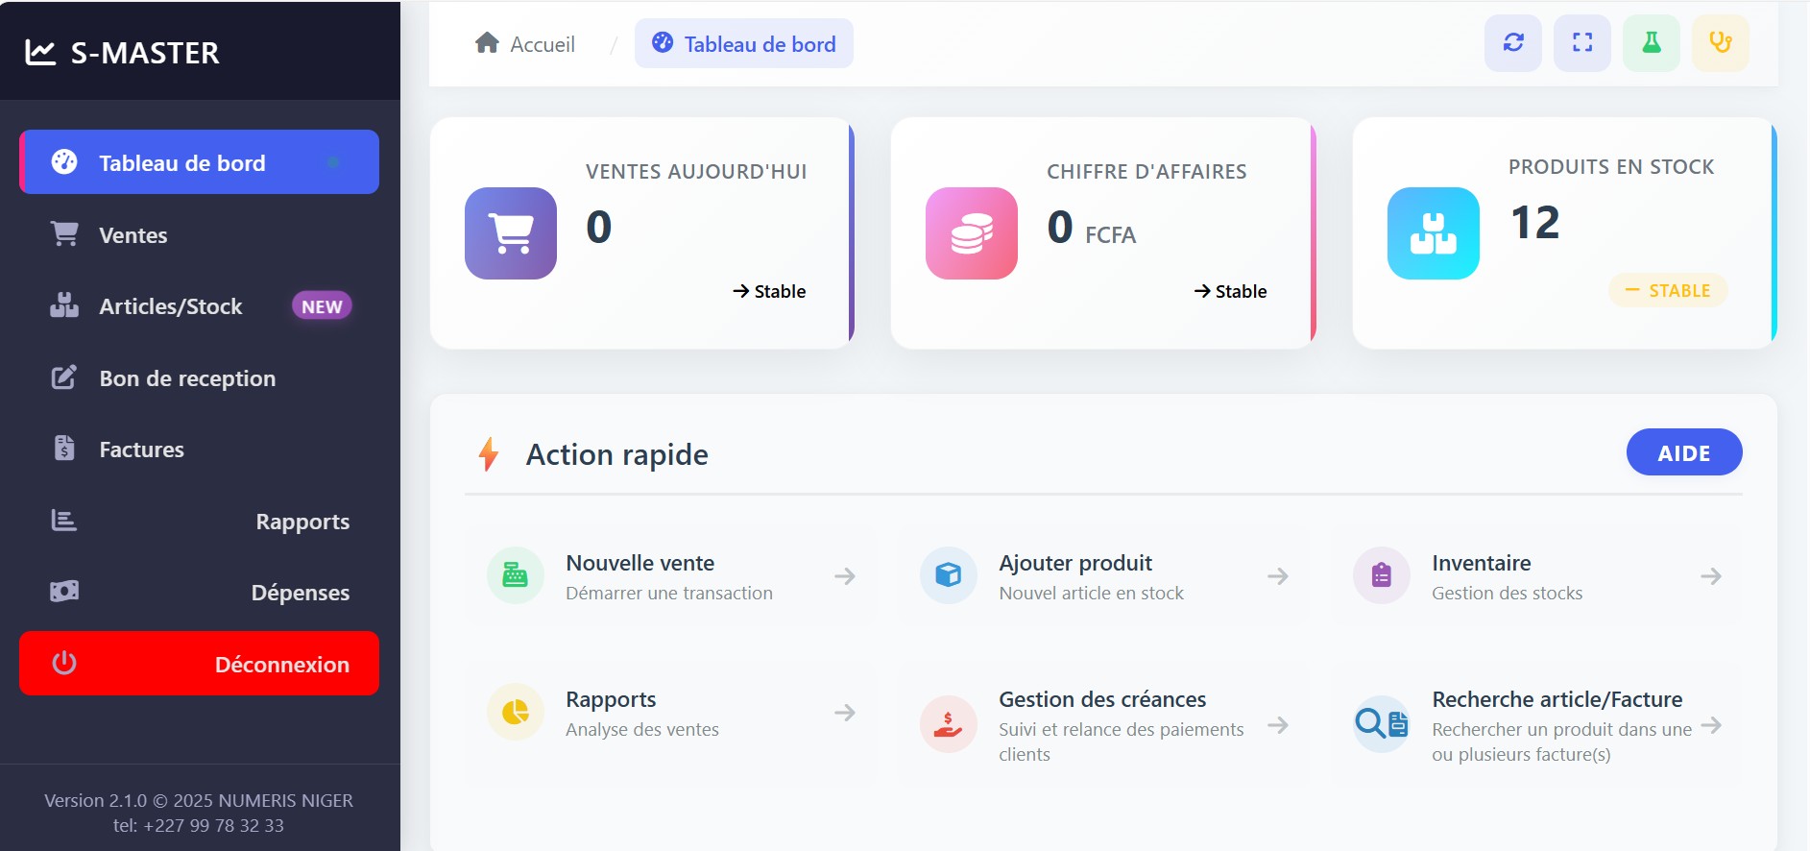Click the arrow on Recherche article/Facture card
The image size is (1810, 851).
[1711, 725]
